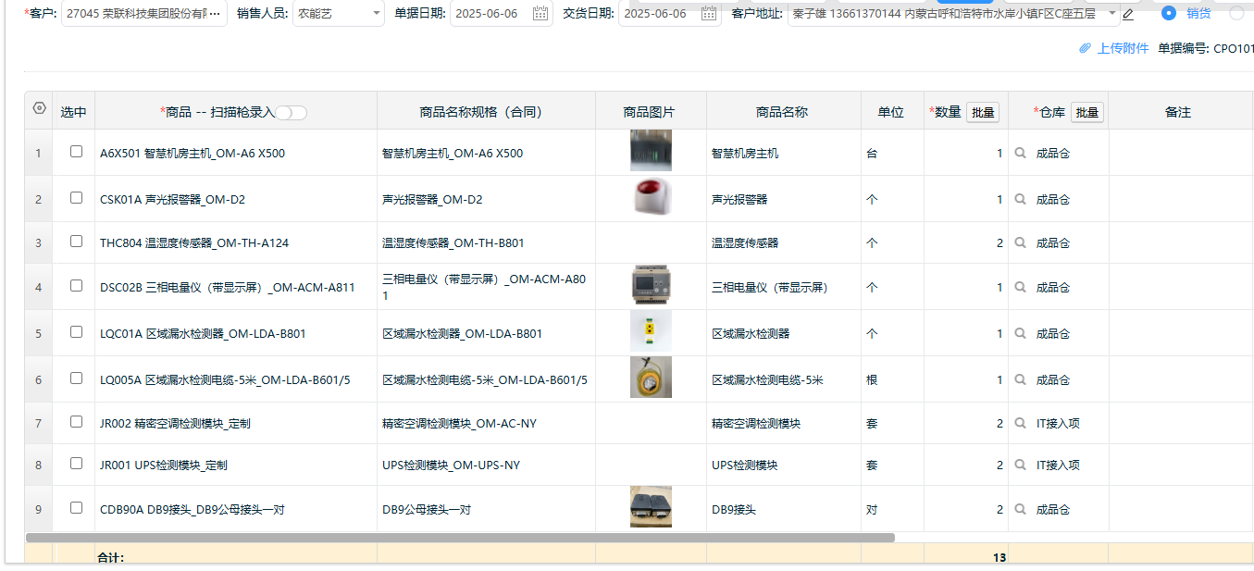Select the 销货 radio button
Image resolution: width=1254 pixels, height=571 pixels.
[x=1169, y=13]
